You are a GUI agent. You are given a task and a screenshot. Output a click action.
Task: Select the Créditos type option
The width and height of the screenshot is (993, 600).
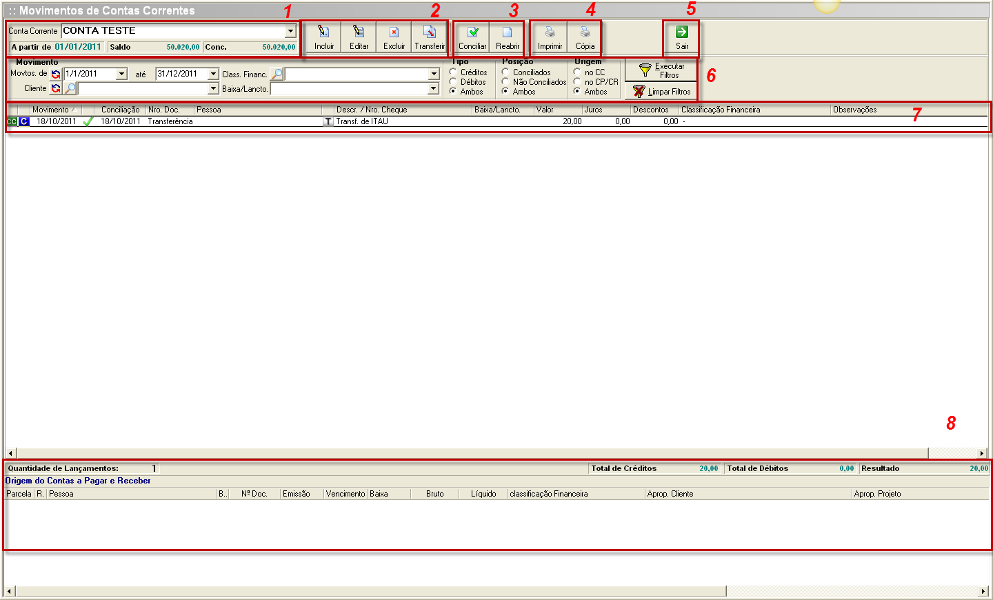[453, 72]
